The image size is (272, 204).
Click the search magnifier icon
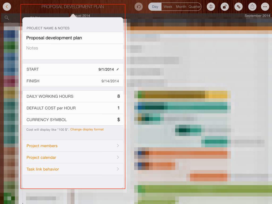coord(7,18)
